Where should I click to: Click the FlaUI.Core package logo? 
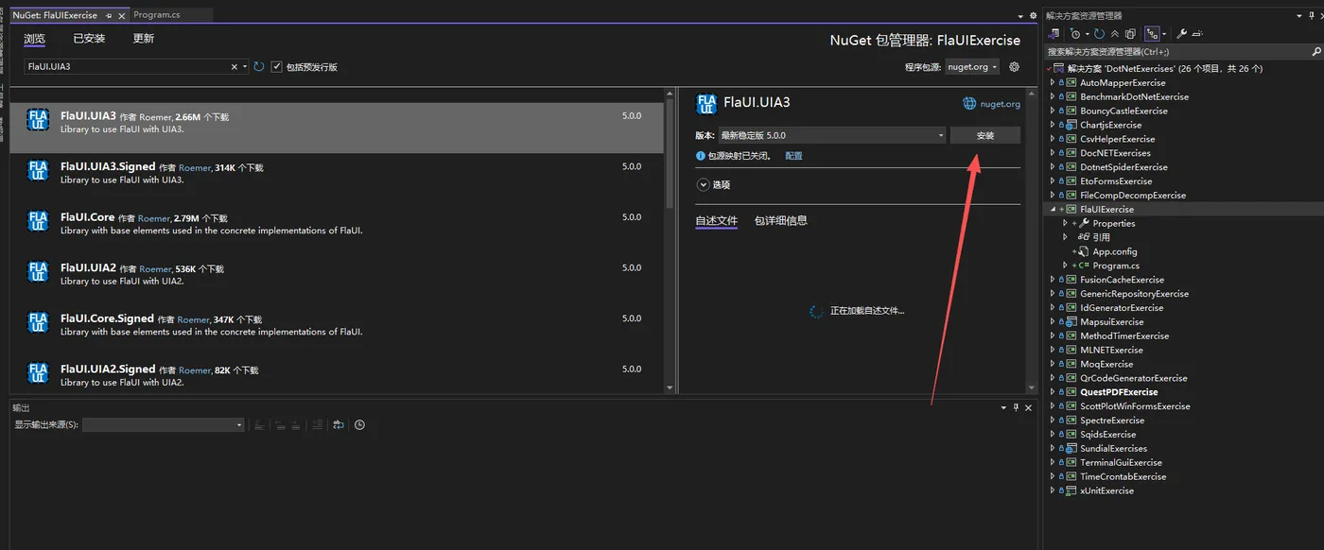38,222
